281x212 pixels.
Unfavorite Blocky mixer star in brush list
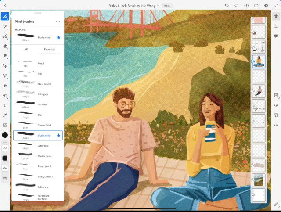tap(58, 135)
